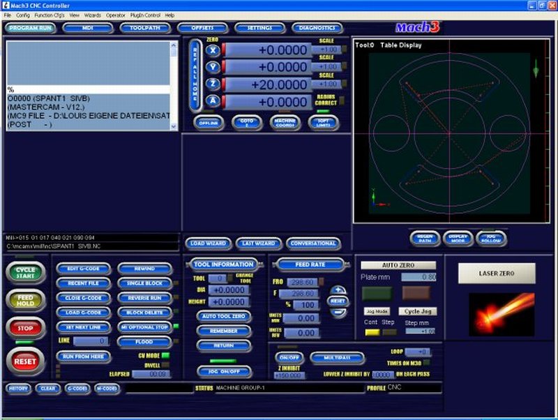Click the Line number field
Screen dimensions: 558x420
click(x=91, y=341)
